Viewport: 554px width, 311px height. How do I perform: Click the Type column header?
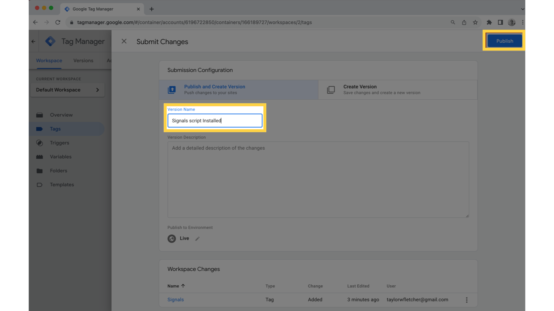click(270, 286)
